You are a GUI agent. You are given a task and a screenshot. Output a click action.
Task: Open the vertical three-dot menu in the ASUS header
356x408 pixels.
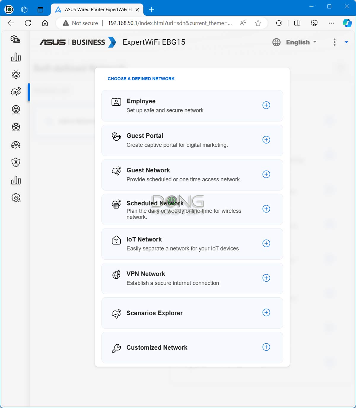pos(334,42)
